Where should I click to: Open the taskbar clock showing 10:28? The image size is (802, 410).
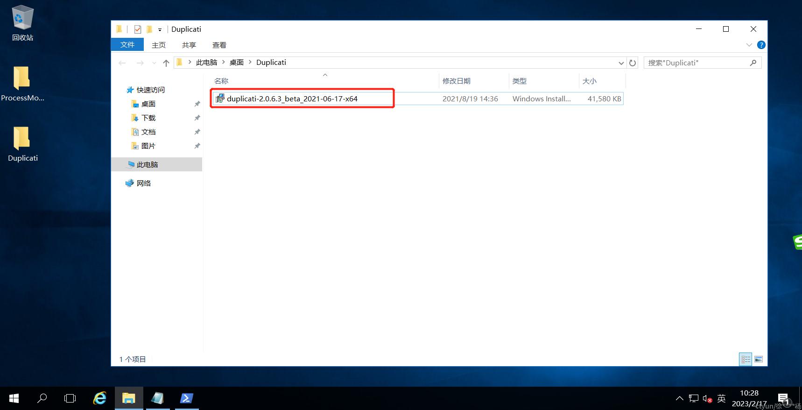pyautogui.click(x=749, y=398)
